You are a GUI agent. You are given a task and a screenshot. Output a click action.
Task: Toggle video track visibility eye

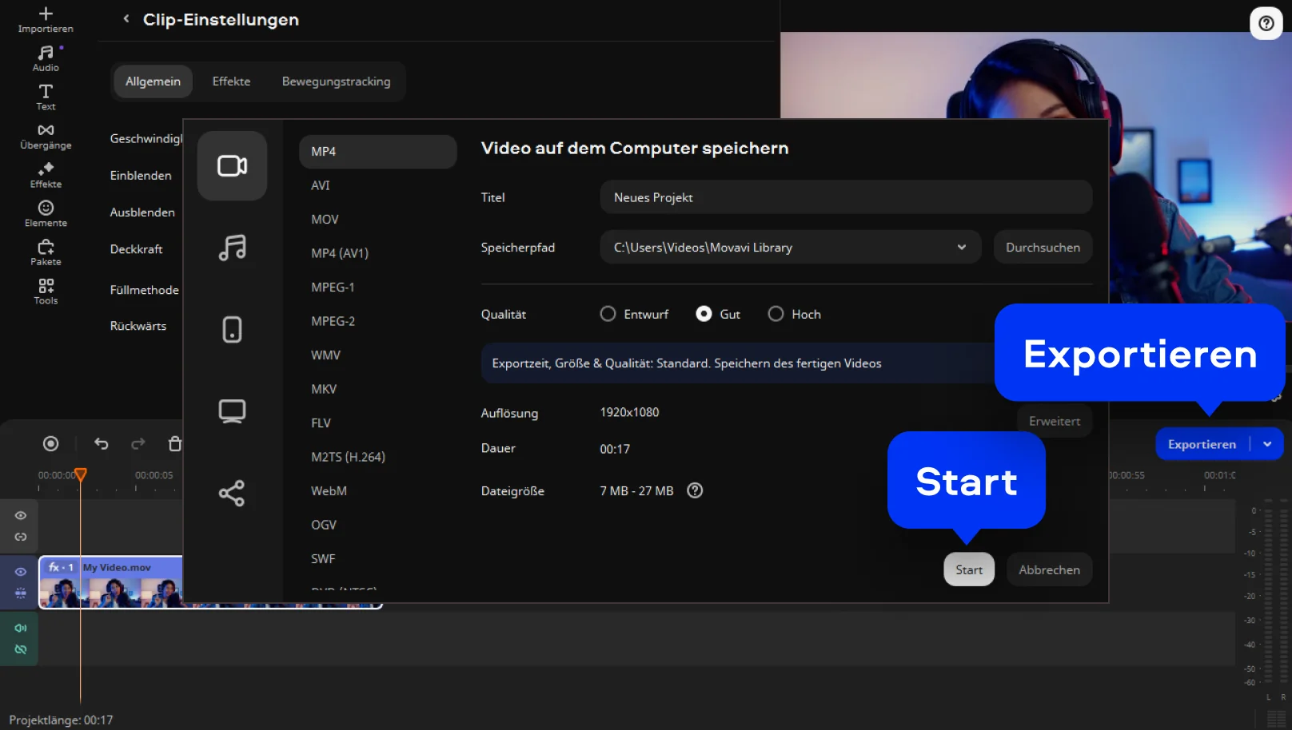point(21,572)
